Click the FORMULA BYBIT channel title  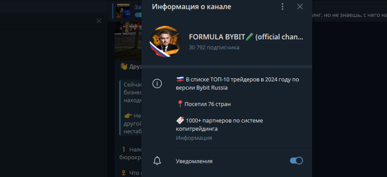(246, 37)
